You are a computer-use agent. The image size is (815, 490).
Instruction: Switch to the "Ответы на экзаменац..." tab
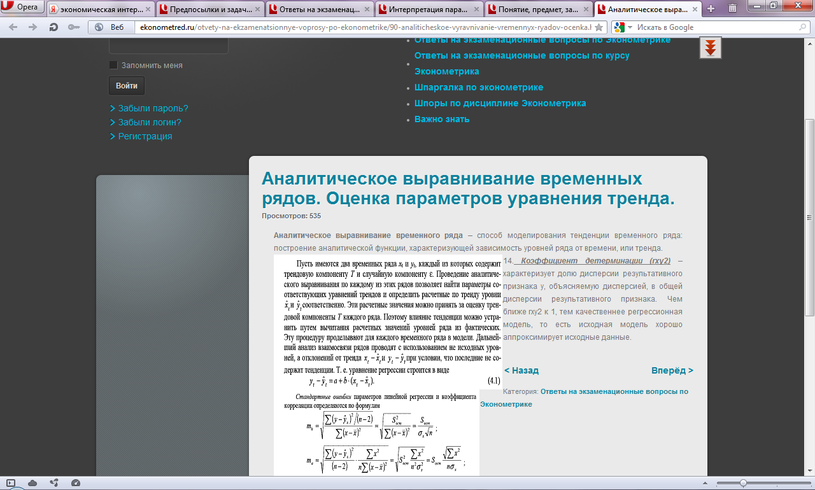[318, 9]
